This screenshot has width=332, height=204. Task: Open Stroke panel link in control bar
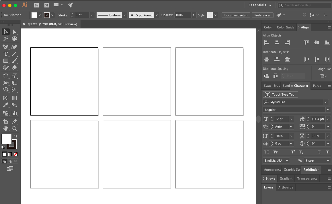click(x=63, y=15)
